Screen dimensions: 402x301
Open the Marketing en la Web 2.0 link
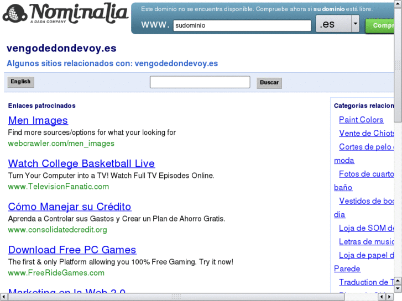pos(67,291)
